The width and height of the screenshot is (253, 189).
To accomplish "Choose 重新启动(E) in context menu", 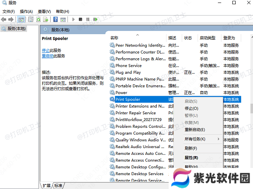I will pos(195,130).
